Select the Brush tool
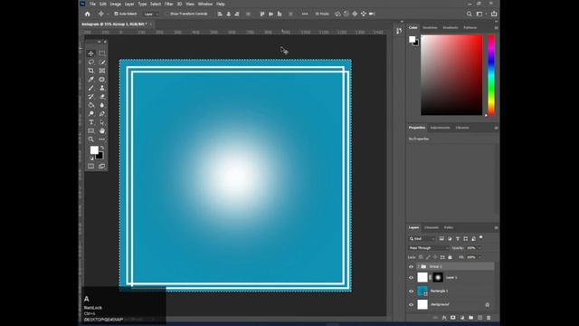This screenshot has width=579, height=326. point(90,88)
